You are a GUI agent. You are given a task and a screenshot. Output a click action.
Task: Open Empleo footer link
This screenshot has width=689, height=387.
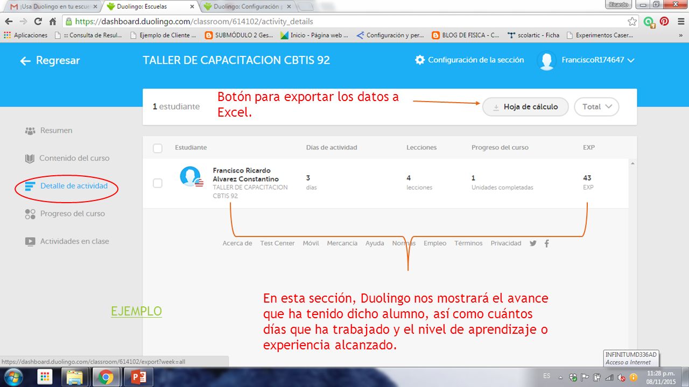tap(435, 243)
